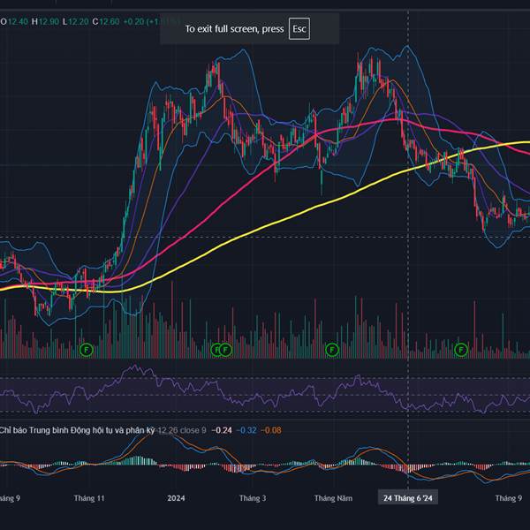Select the thick pink moving average line
The image size is (530, 530).
pos(265,156)
